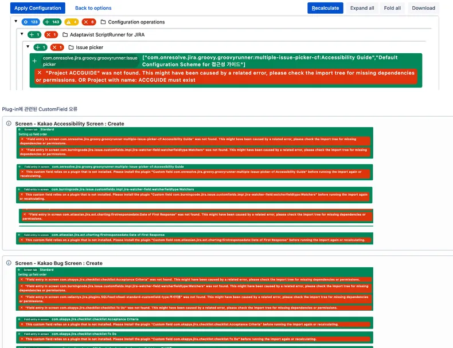Click red x1 badge beside Issue picker
Viewport: 453px width, 348px height.
pyautogui.click(x=57, y=48)
